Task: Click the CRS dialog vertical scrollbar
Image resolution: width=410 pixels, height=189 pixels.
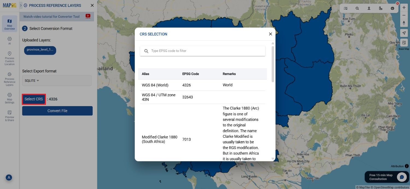Action: [x=273, y=64]
